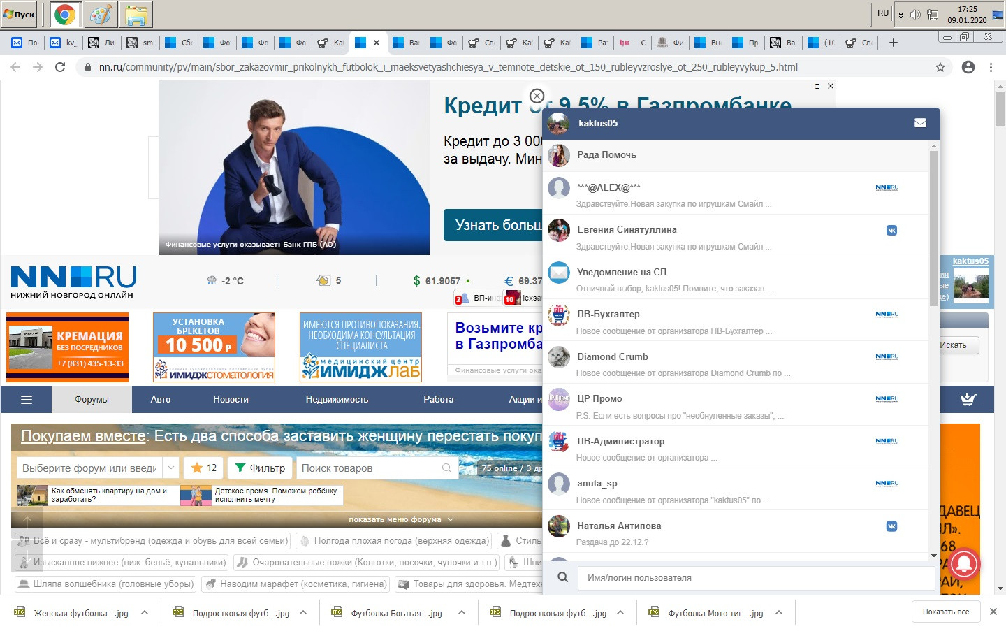Click Узнать больше ad button
Viewport: 1006px width, 629px height.
coord(493,225)
